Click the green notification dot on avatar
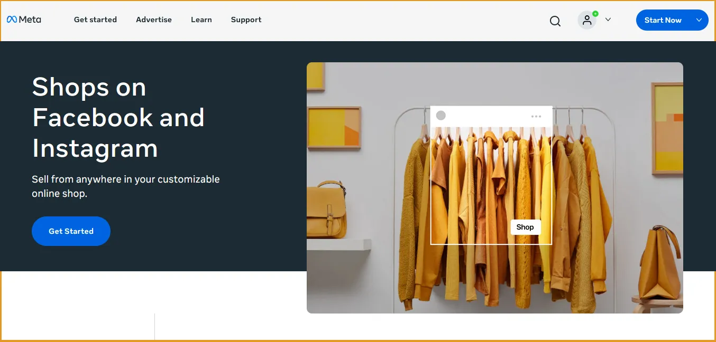 (595, 14)
